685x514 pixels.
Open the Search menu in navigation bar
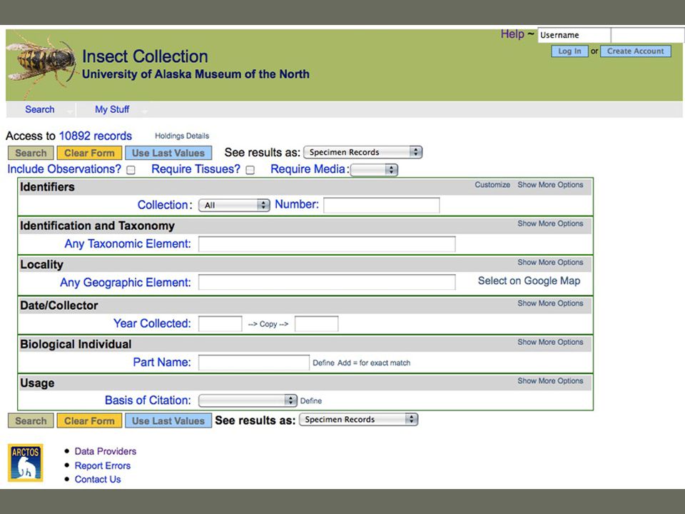[40, 110]
